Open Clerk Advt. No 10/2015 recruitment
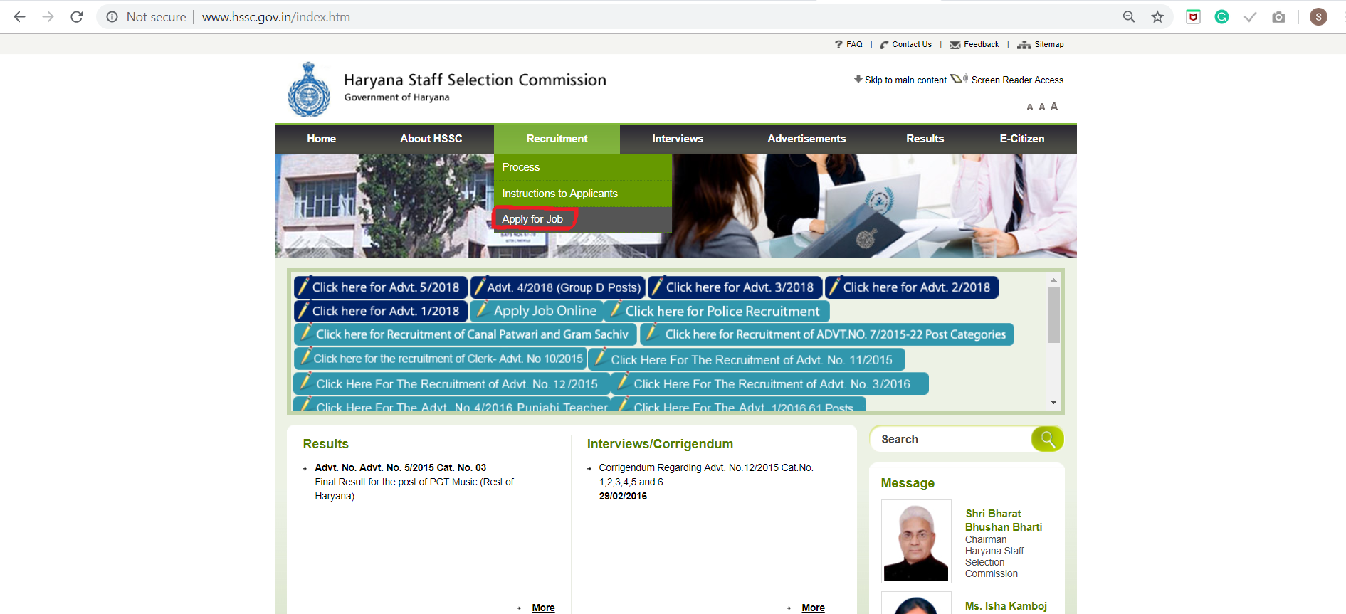1346x614 pixels. (x=440, y=359)
